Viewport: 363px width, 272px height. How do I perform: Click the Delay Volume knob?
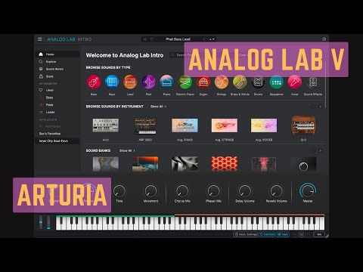[x=245, y=191]
